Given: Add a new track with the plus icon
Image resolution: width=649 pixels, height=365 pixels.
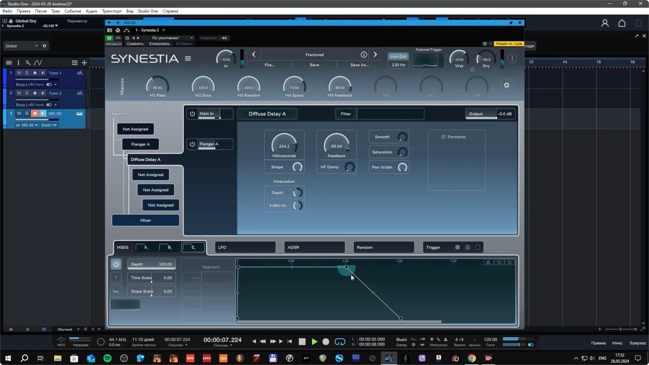Looking at the screenshot, I should [x=84, y=63].
